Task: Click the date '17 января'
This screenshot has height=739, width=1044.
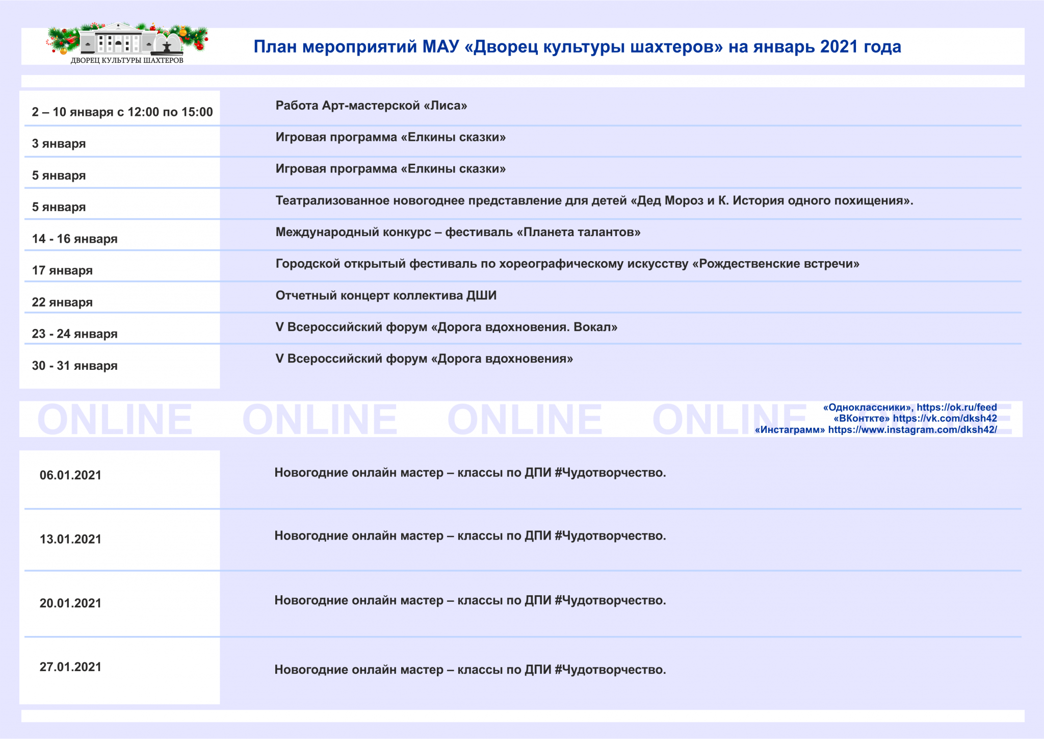Action: 62,270
